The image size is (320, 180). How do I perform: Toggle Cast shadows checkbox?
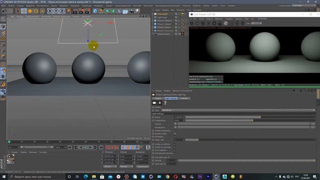[174, 150]
